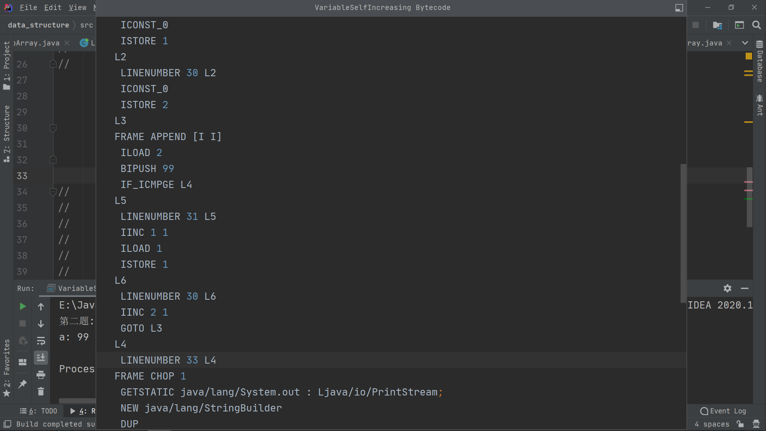Toggle pin tab in Run panel
This screenshot has height=431, width=766.
click(x=23, y=384)
